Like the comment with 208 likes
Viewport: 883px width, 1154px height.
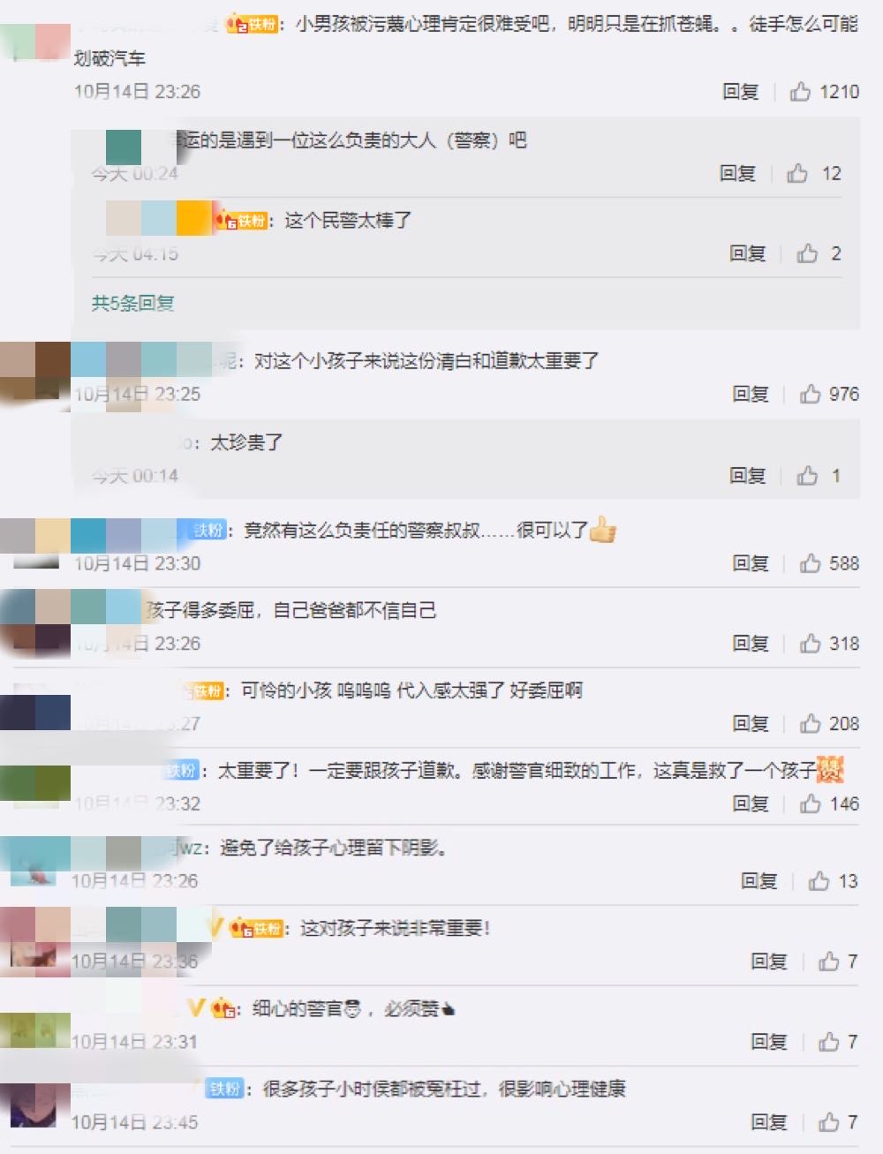[810, 724]
